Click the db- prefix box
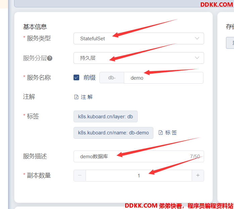 click(112, 78)
